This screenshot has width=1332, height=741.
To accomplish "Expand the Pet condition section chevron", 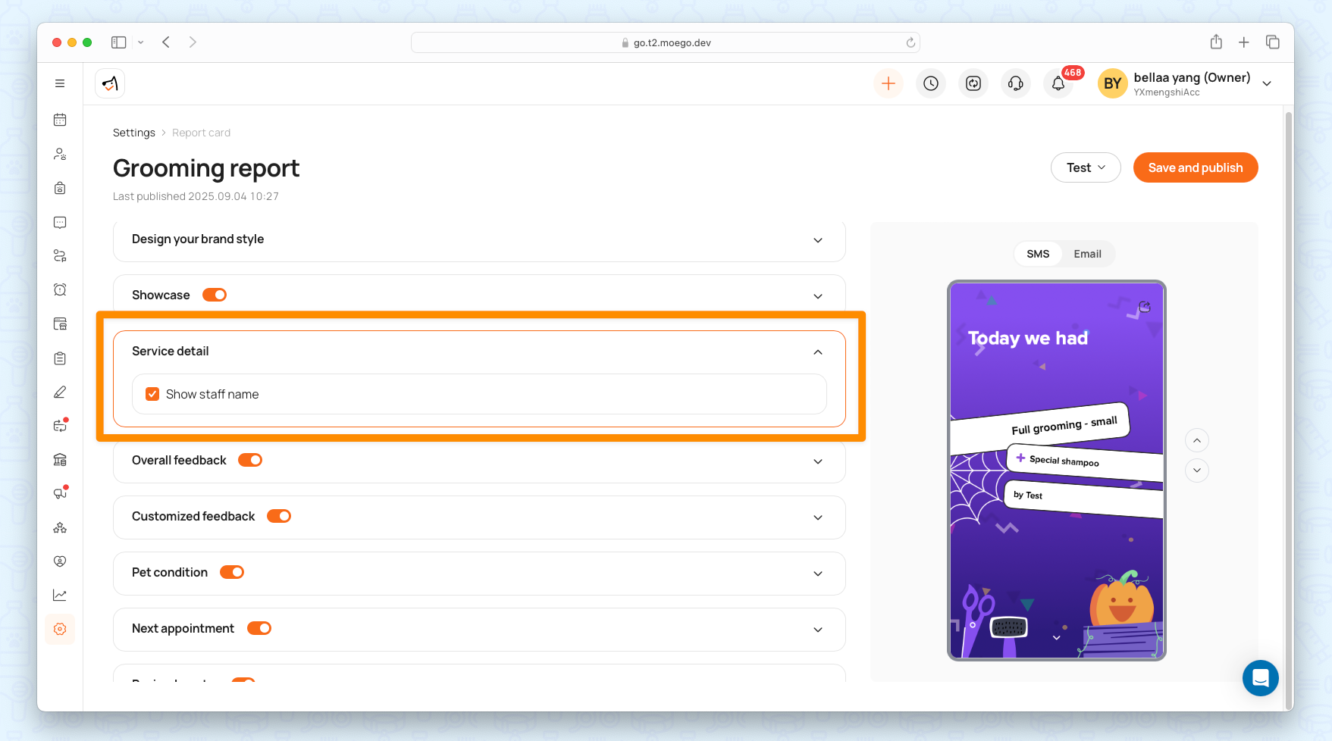I will [x=818, y=574].
